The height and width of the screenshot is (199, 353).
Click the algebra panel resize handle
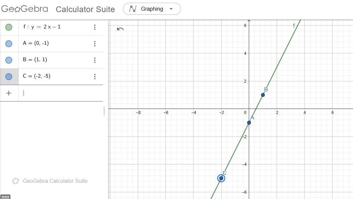pyautogui.click(x=104, y=111)
